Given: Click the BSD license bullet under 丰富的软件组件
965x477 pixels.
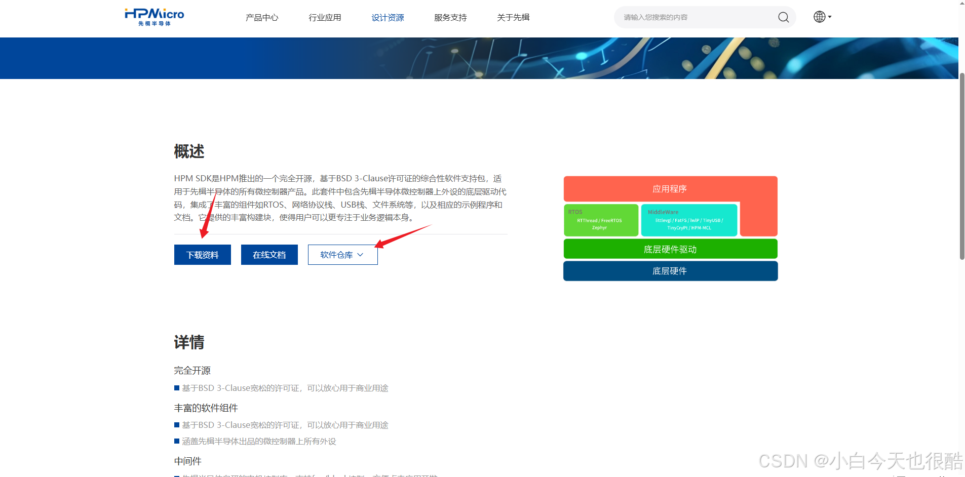Looking at the screenshot, I should pyautogui.click(x=285, y=425).
